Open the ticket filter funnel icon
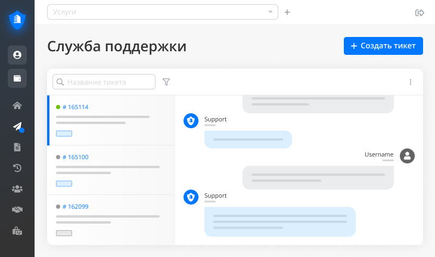Image resolution: width=435 pixels, height=257 pixels. click(x=166, y=82)
